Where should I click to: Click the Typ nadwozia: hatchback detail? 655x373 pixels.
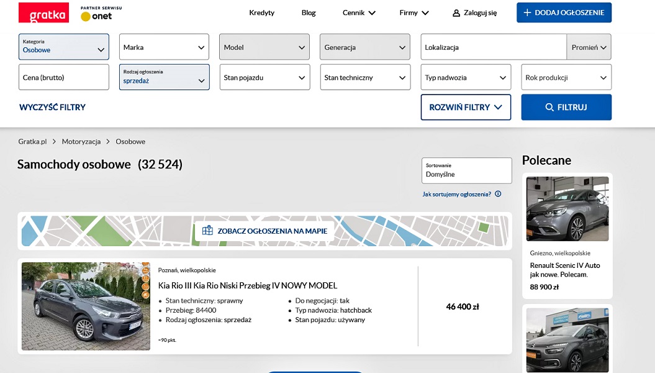pyautogui.click(x=333, y=310)
